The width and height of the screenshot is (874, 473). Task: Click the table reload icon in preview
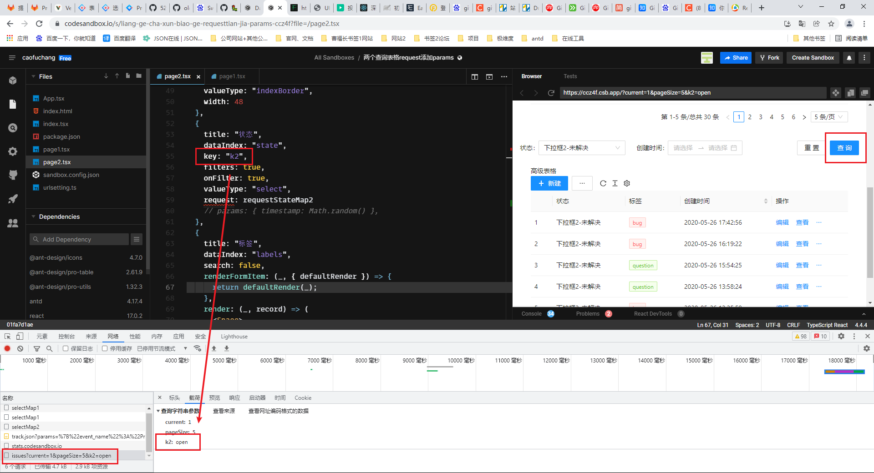(x=603, y=183)
